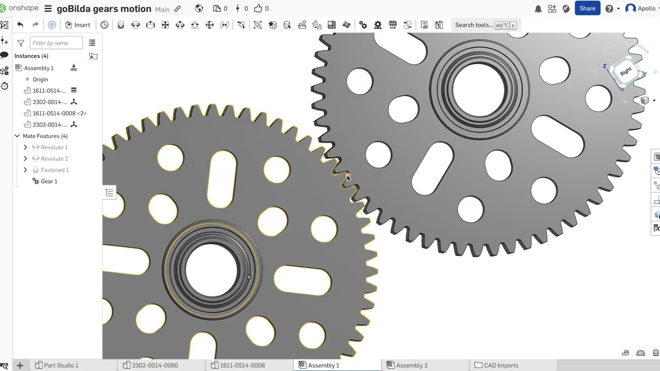Like the document with thumbs-up
660x371 pixels.
tap(261, 9)
